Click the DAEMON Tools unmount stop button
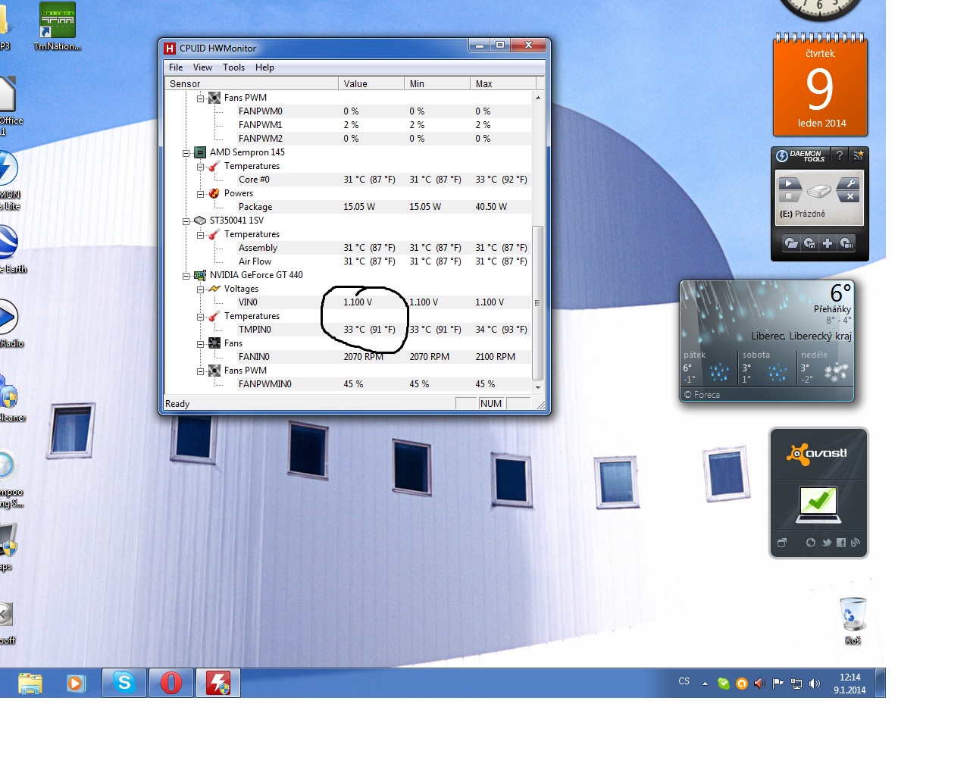The width and height of the screenshot is (970, 776). click(789, 196)
